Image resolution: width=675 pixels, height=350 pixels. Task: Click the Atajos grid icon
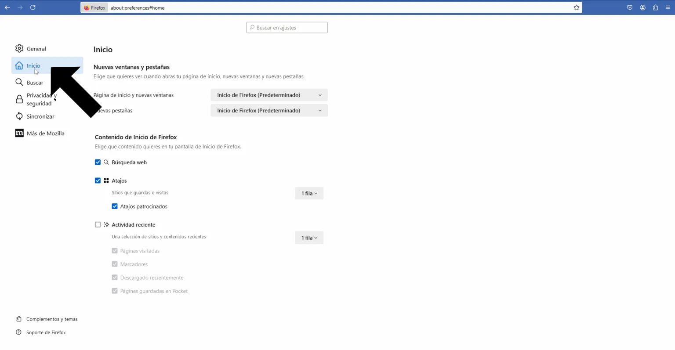click(106, 180)
